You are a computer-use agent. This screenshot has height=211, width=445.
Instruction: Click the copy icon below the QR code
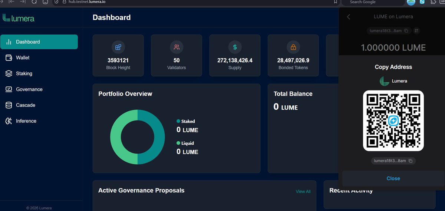pyautogui.click(x=411, y=161)
